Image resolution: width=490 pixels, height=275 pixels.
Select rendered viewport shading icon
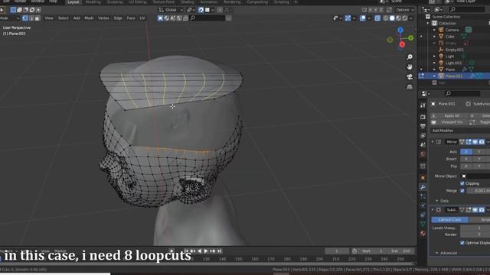tap(405, 18)
